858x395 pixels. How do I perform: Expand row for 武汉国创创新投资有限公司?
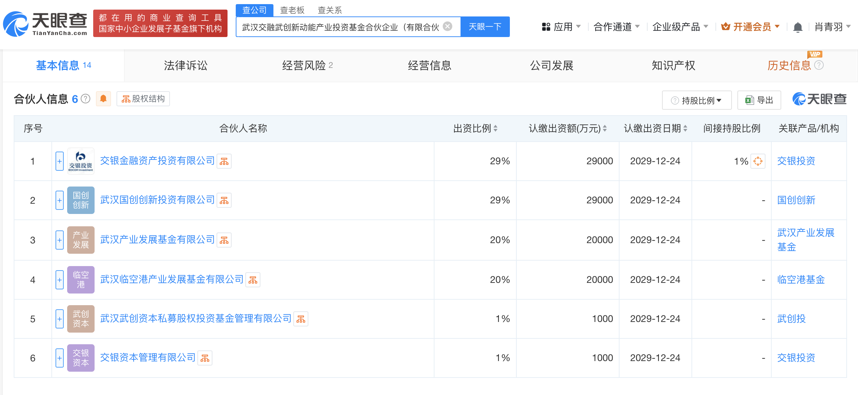click(60, 200)
